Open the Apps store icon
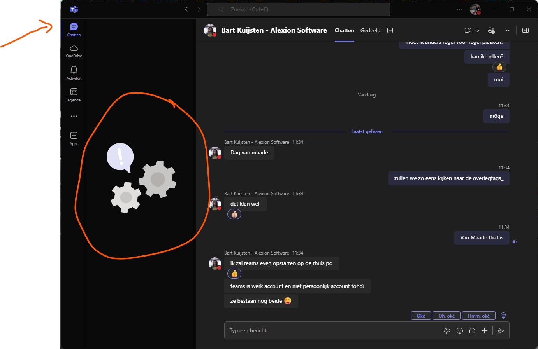 74,138
